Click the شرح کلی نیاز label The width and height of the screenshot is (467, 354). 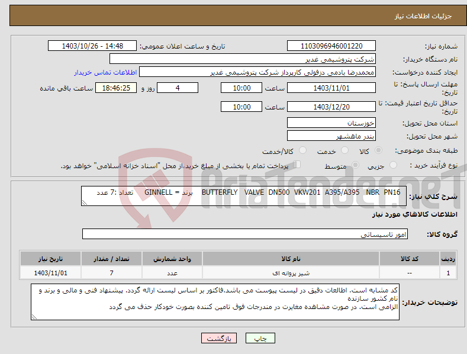pyautogui.click(x=433, y=197)
